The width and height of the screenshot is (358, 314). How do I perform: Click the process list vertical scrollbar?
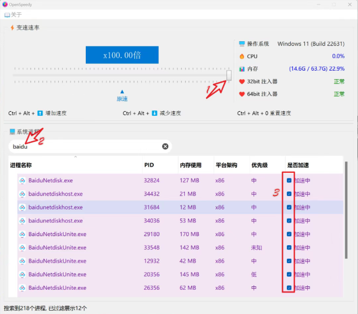point(346,210)
